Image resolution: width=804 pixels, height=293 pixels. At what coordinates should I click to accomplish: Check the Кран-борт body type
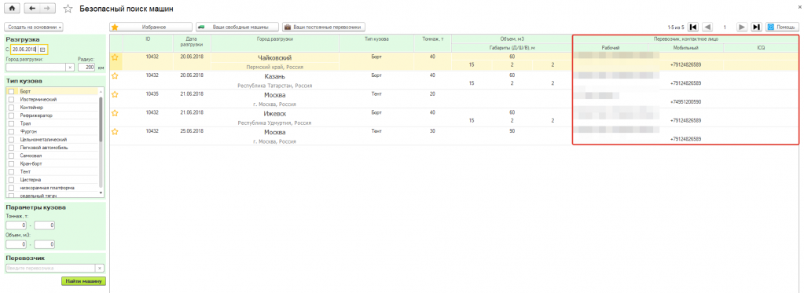(x=11, y=163)
